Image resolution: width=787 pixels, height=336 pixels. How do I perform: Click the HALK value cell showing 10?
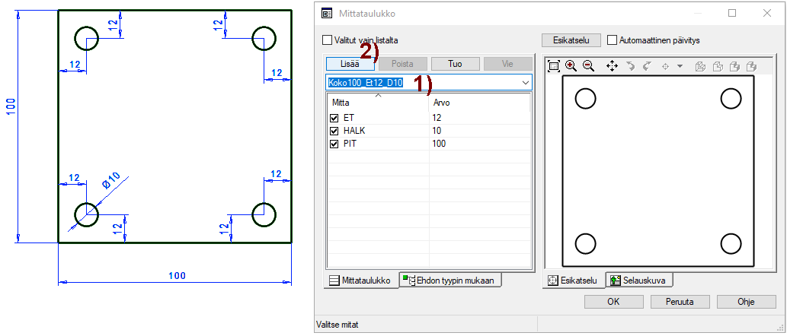(x=480, y=131)
